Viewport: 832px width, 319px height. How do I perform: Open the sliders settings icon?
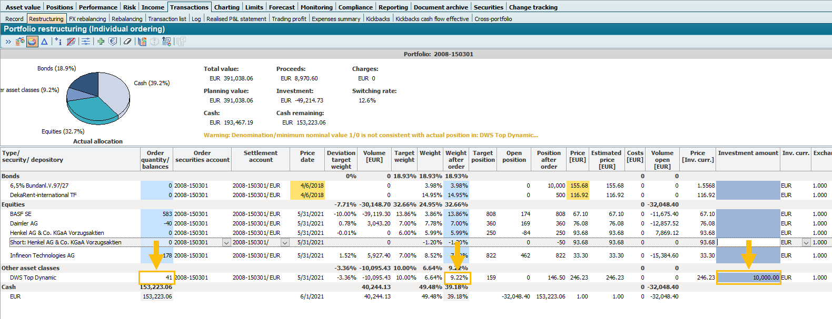point(86,42)
